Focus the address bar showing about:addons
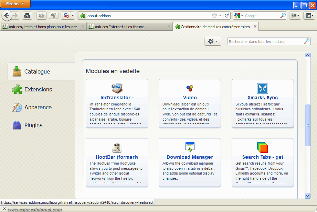 (149, 15)
